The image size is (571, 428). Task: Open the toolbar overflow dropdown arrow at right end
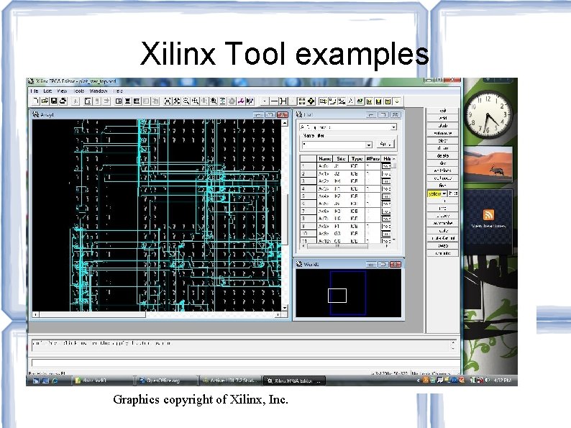397,101
